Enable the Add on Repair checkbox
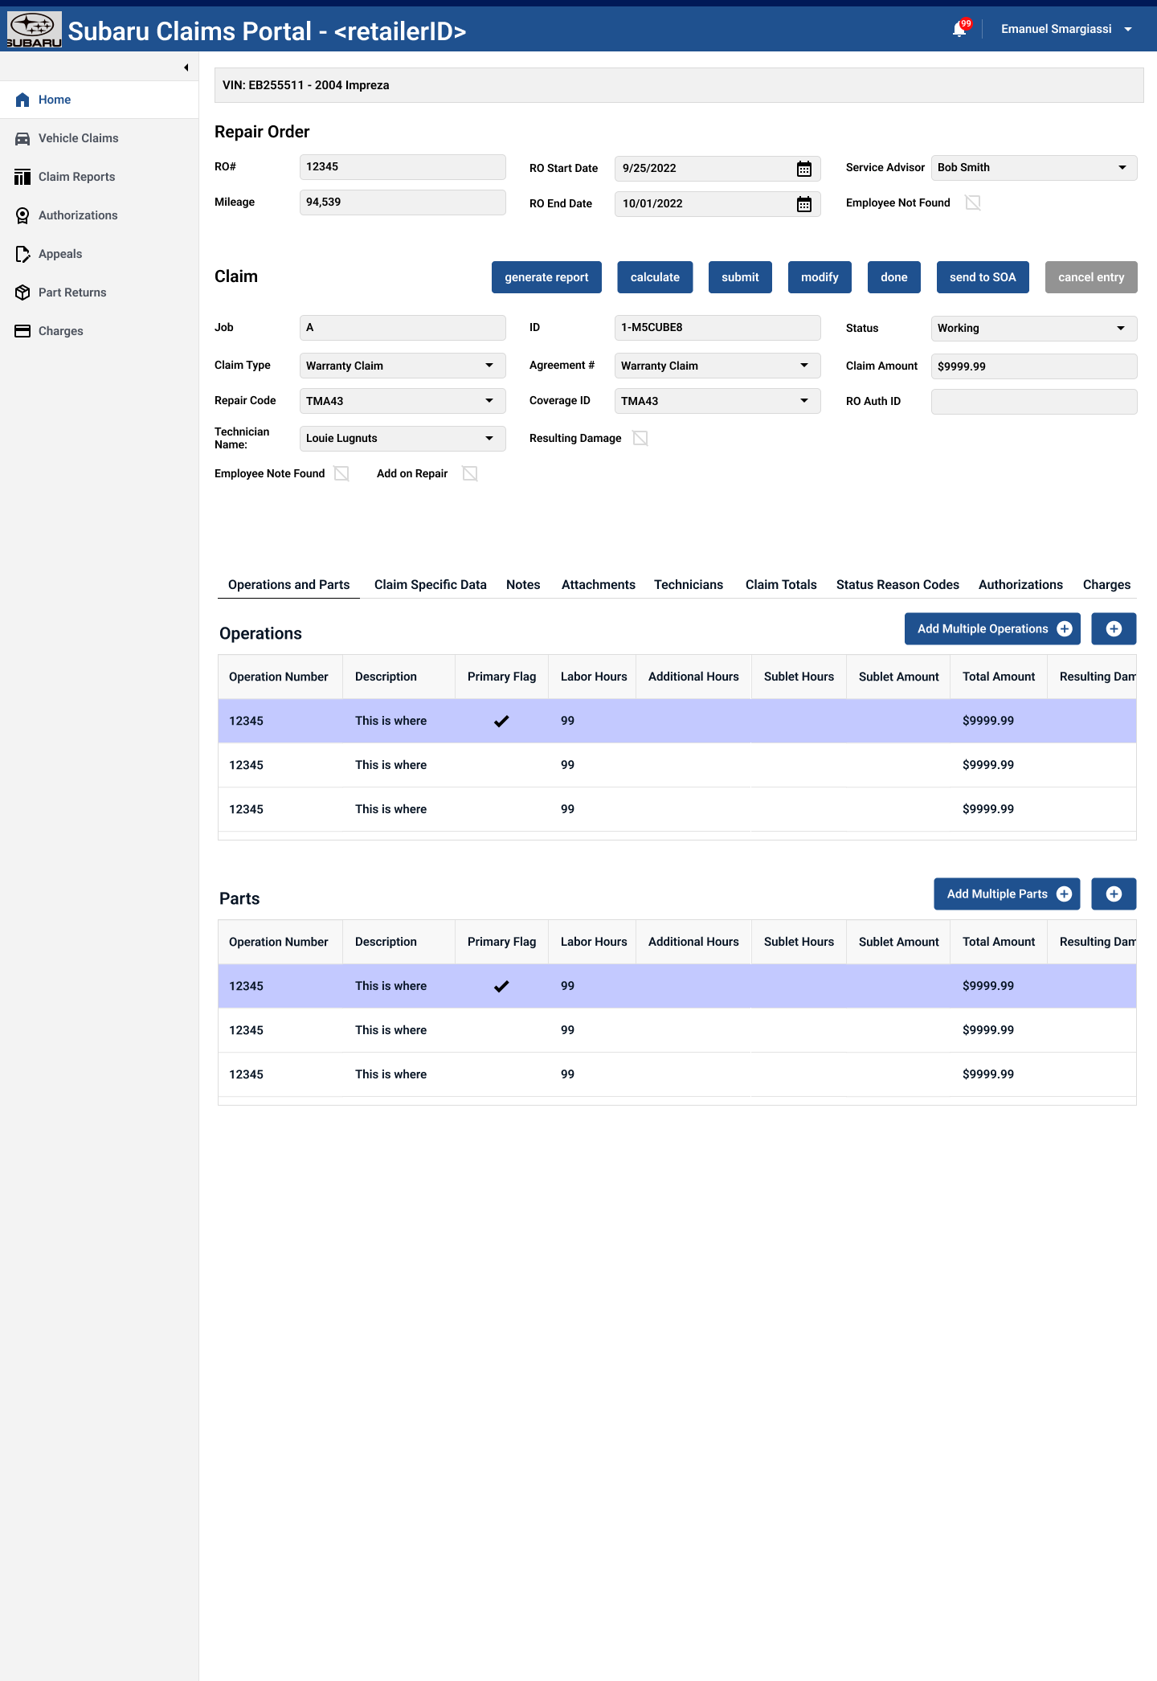The width and height of the screenshot is (1157, 1681). pos(470,473)
